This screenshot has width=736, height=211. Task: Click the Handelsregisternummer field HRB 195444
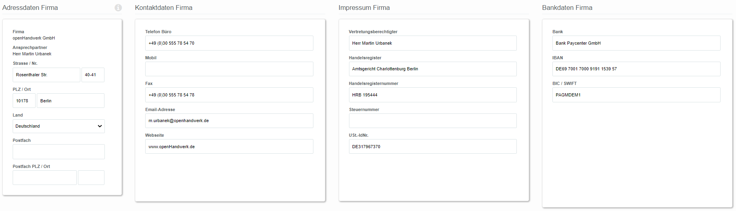point(432,95)
